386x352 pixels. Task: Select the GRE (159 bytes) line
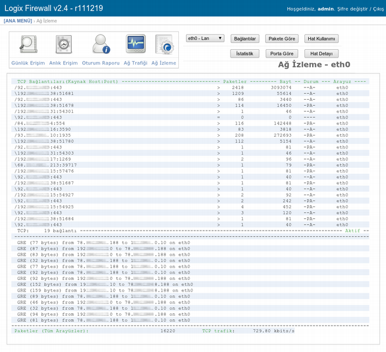(x=190, y=290)
